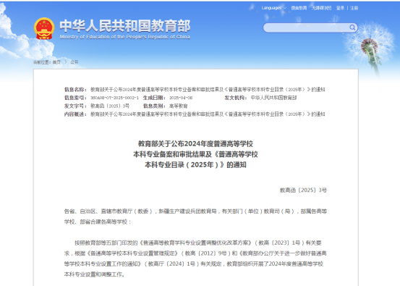Viewport: 400px width, 286px height.
Task: Open 公开 in the breadcrumb
Action: coord(75,62)
